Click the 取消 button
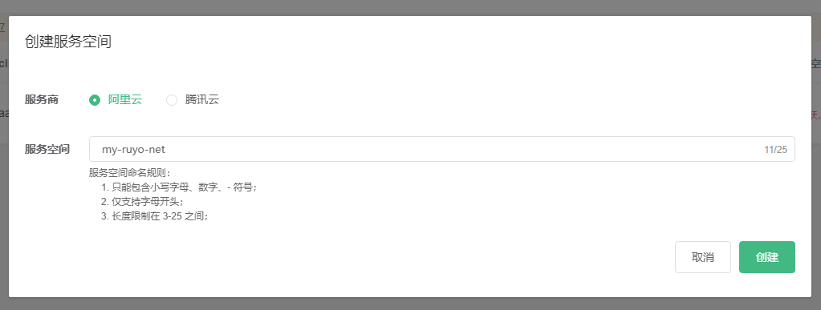Image resolution: width=821 pixels, height=310 pixels. [x=703, y=257]
